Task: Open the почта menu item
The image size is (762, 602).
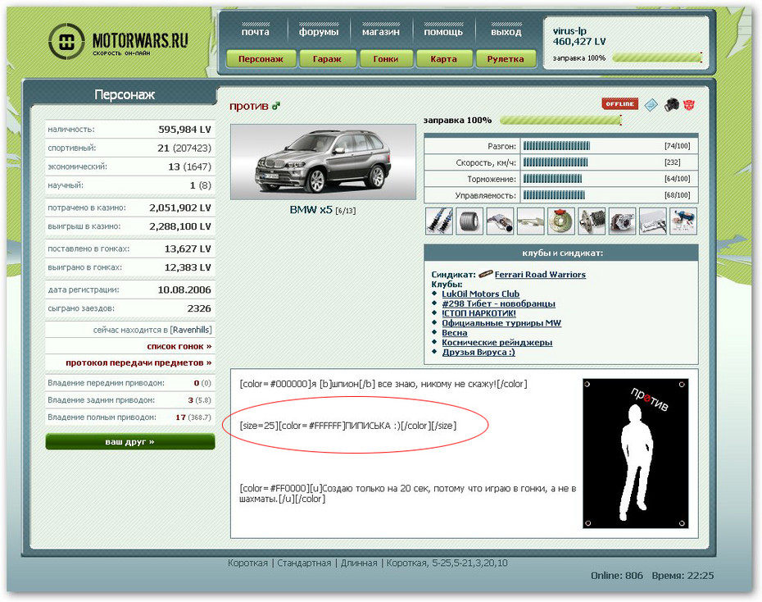Action: click(256, 32)
